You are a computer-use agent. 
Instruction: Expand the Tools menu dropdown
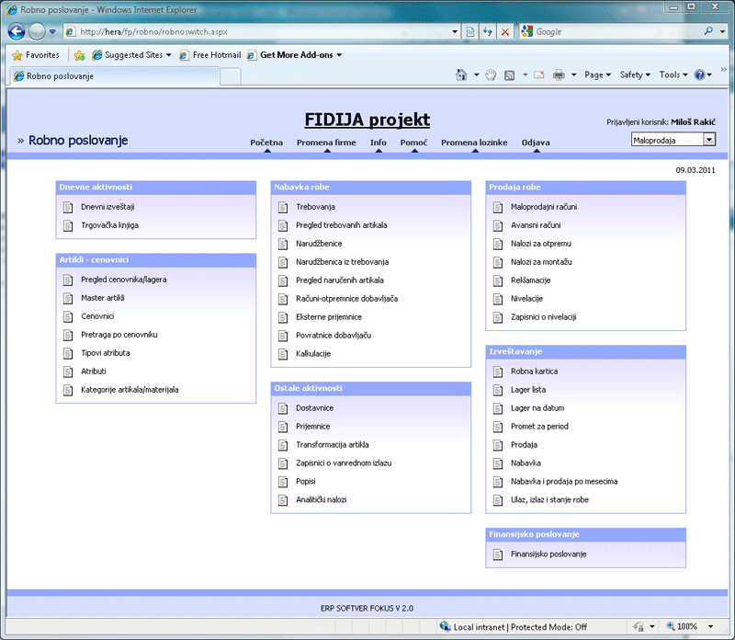tap(673, 74)
